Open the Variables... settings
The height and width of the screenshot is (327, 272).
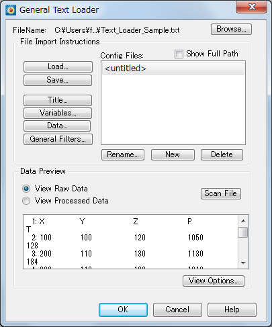[58, 113]
